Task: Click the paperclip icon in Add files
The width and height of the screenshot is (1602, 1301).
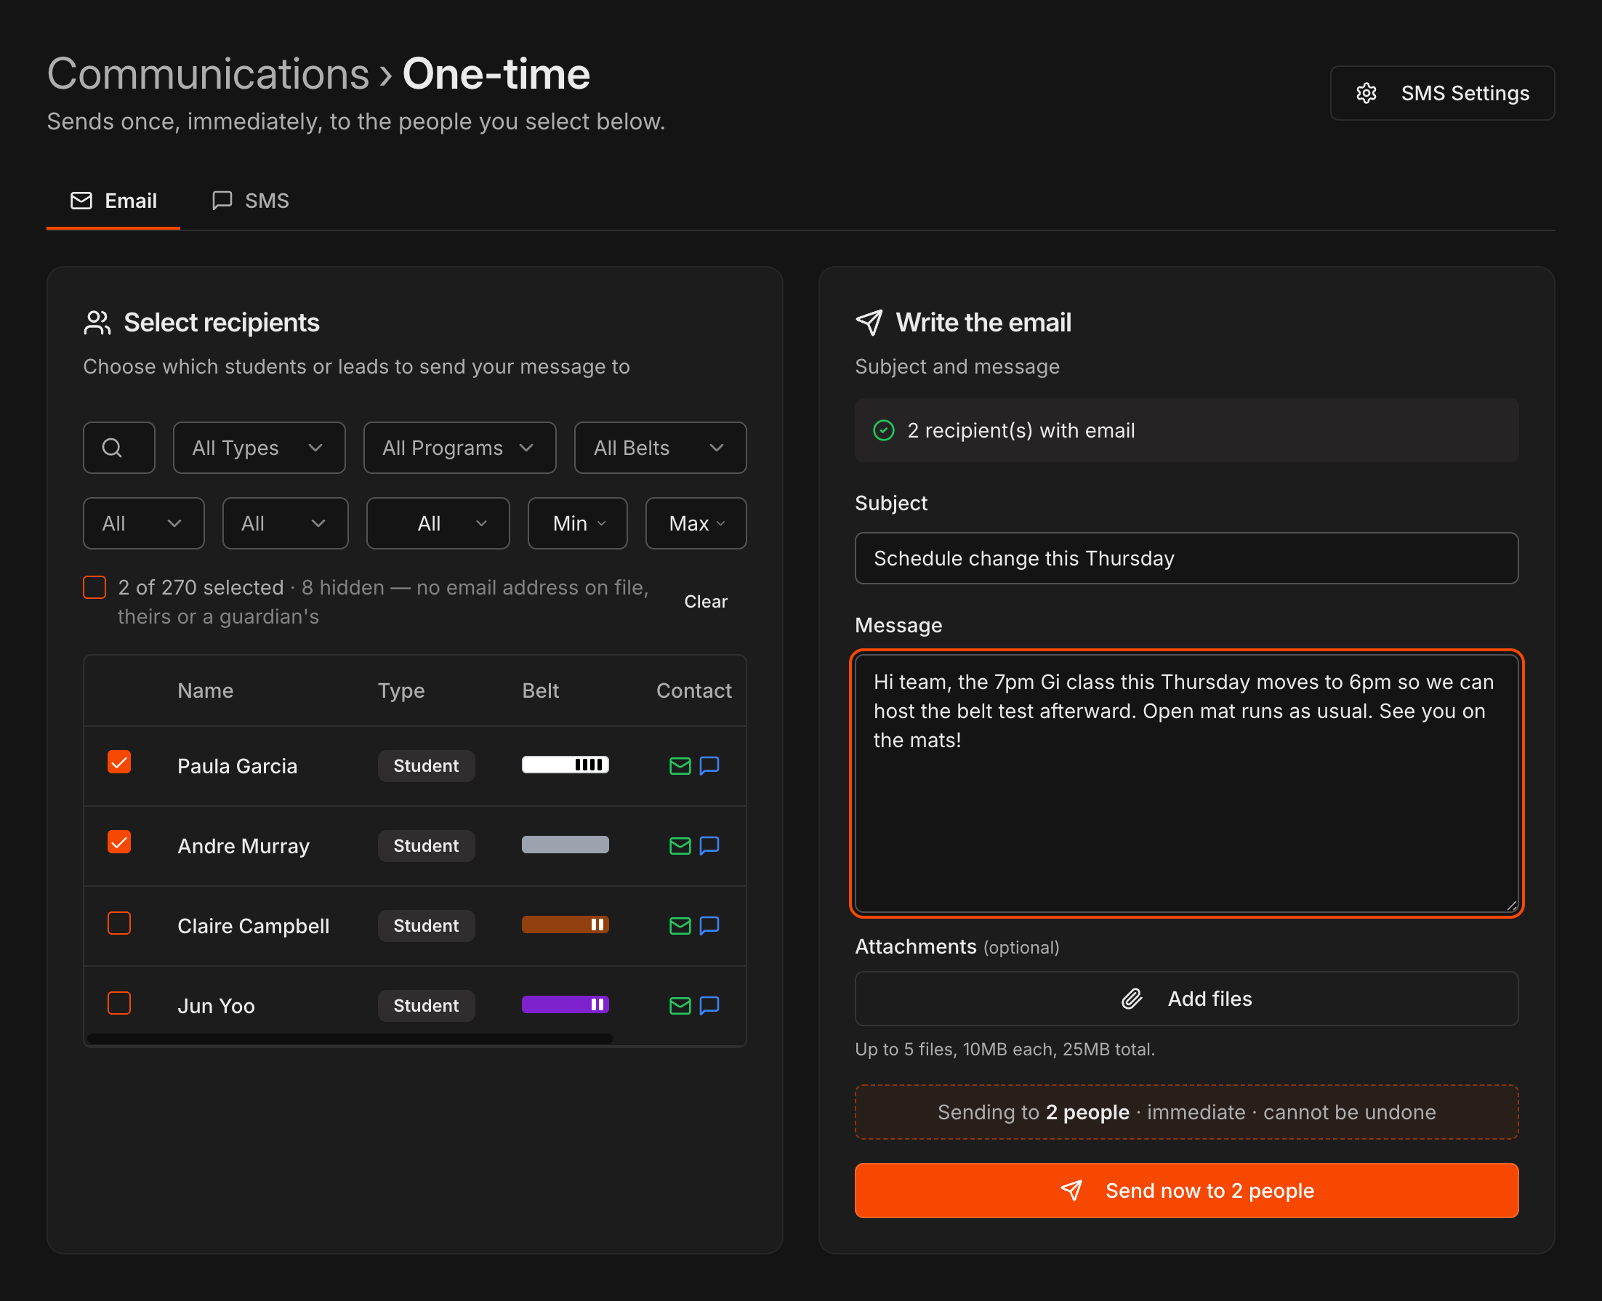Action: (x=1132, y=998)
